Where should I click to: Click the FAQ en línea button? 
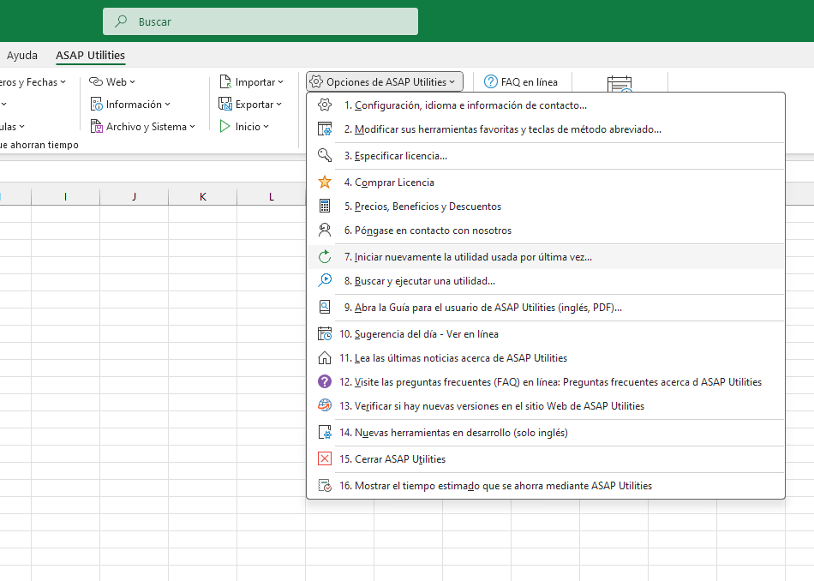[x=521, y=81]
